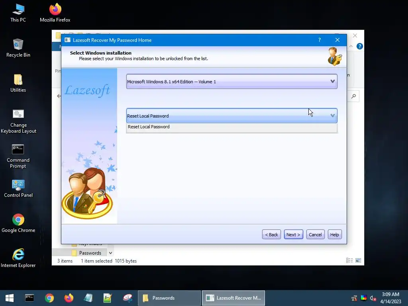Click Explorer window blue help icon
This screenshot has height=306, width=408.
coord(360,46)
